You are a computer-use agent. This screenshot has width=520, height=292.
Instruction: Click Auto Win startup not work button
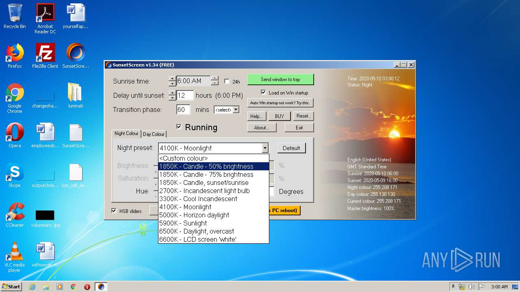pyautogui.click(x=280, y=103)
